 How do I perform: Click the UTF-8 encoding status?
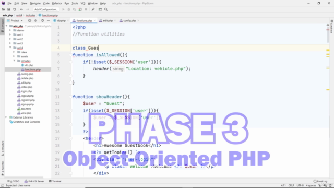tap(300, 185)
